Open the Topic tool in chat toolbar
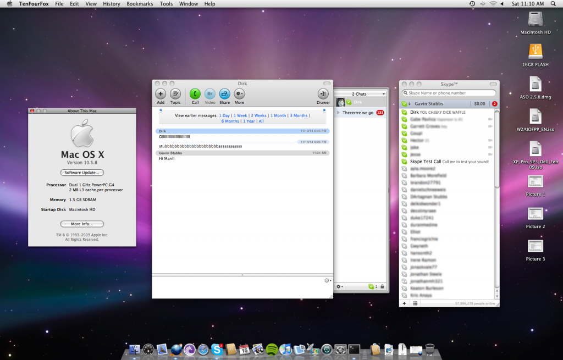Image resolution: width=563 pixels, height=360 pixels. (x=175, y=94)
